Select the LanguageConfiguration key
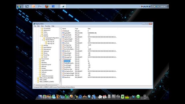The height and width of the screenshot is (104, 185). click(52, 38)
